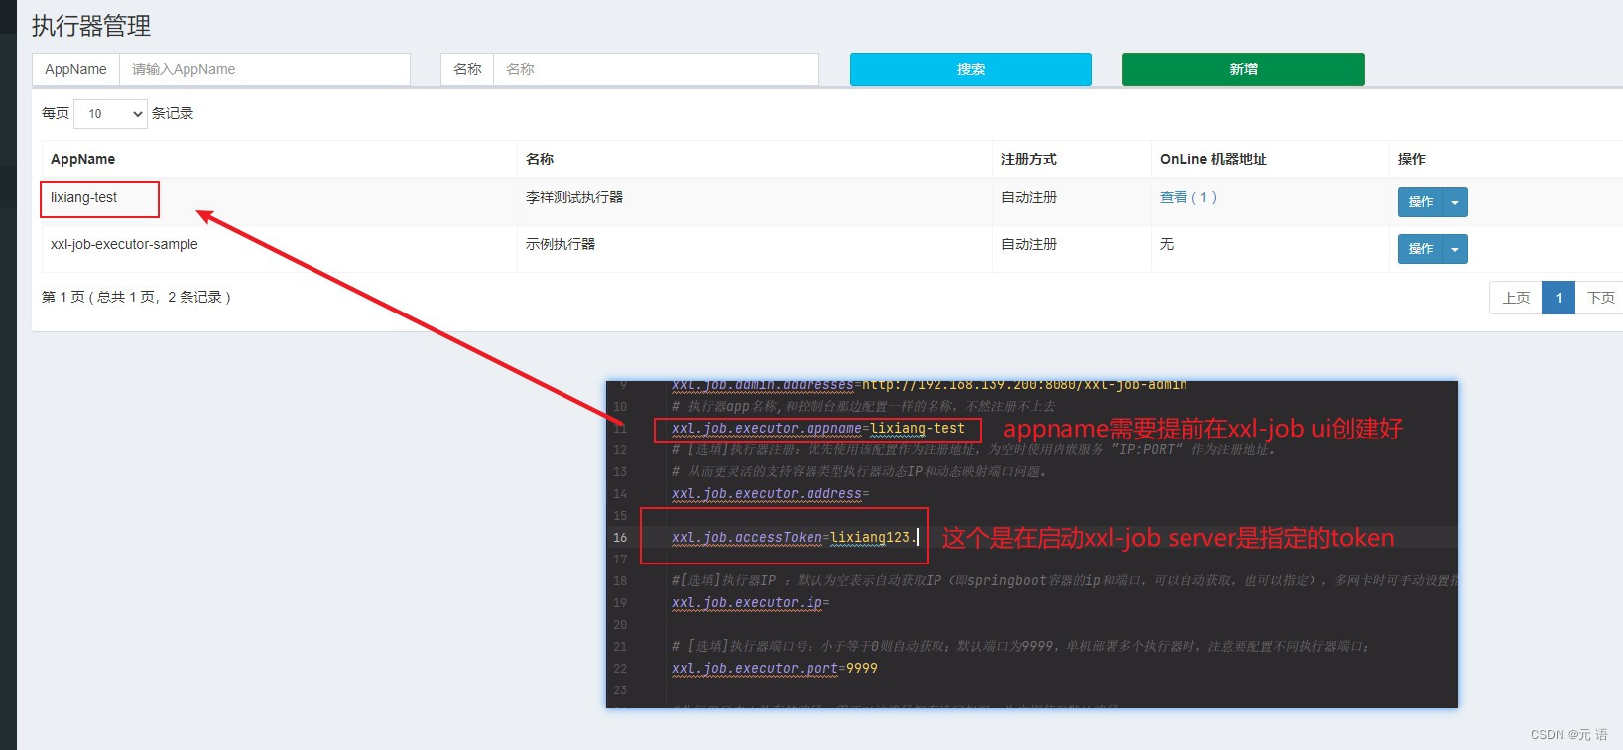Click the blue 搜索 button
1623x750 pixels.
pos(970,69)
